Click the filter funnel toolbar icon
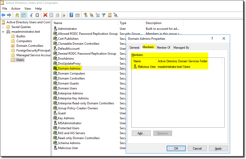Viewport: 246px width, 159px height. 103,15
